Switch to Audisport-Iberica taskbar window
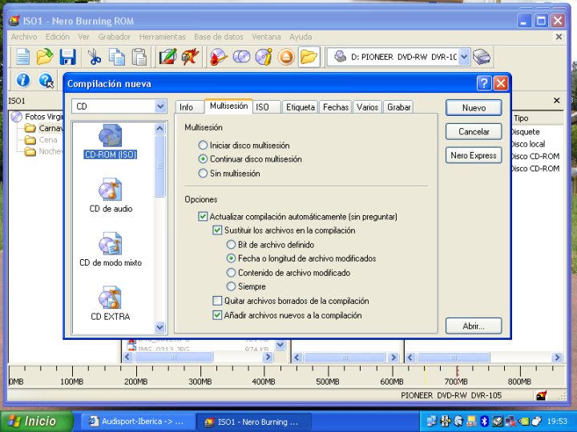 137,422
